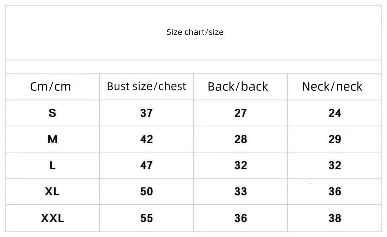Select the "Cm/cm" header cell
The width and height of the screenshot is (387, 237).
(x=50, y=87)
